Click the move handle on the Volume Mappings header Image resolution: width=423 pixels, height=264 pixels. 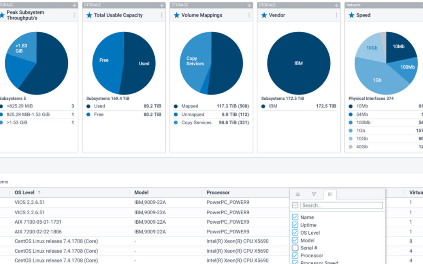pos(249,5)
